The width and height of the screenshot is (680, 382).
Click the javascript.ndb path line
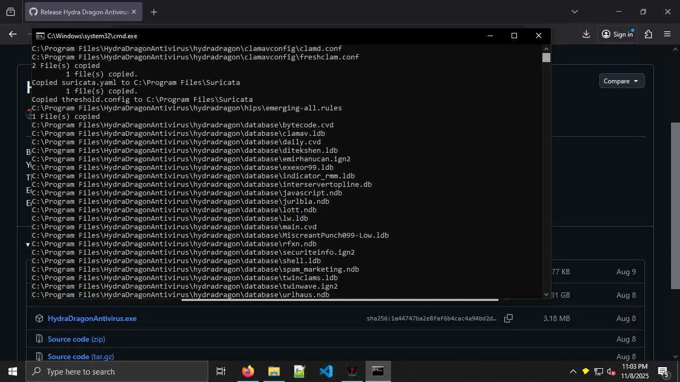pyautogui.click(x=186, y=193)
